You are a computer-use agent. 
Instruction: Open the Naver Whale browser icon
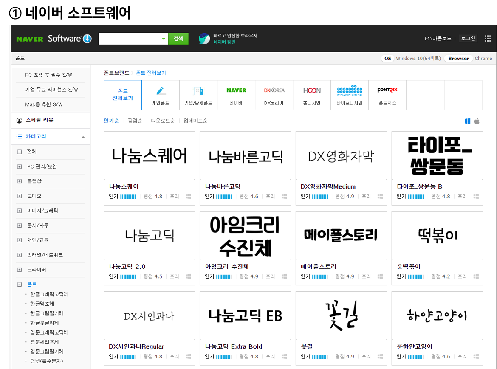(x=204, y=39)
